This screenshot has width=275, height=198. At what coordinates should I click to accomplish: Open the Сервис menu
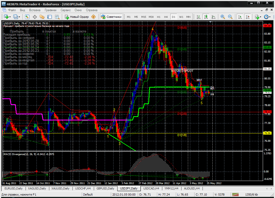click(x=66, y=10)
